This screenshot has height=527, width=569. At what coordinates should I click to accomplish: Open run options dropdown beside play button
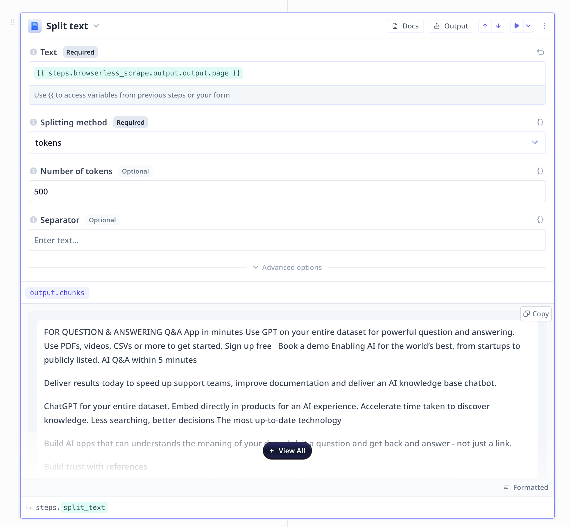(x=528, y=26)
